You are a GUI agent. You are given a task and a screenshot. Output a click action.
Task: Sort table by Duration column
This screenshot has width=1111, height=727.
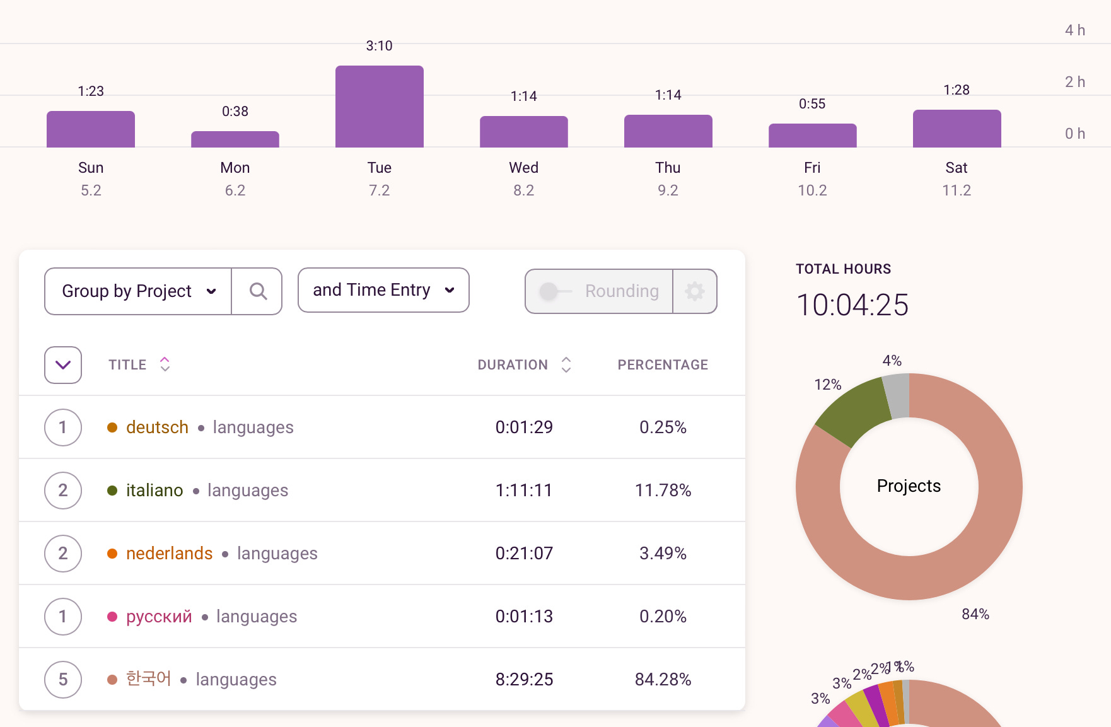tap(525, 364)
